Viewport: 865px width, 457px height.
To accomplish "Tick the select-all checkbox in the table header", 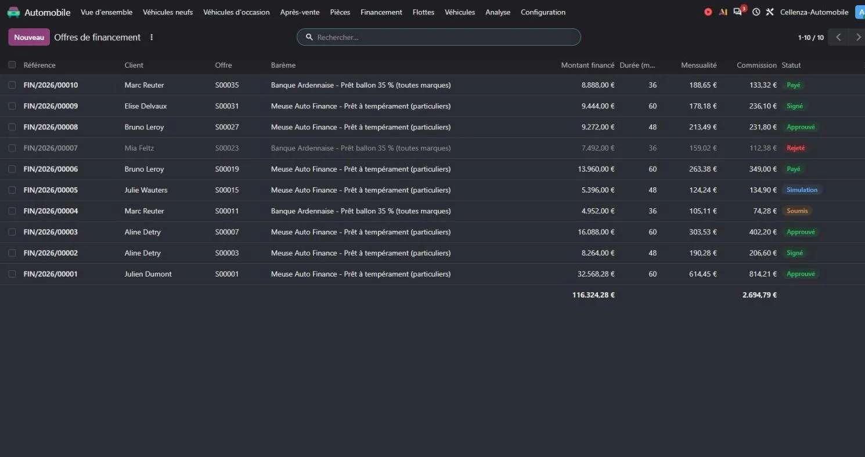I will 12,65.
